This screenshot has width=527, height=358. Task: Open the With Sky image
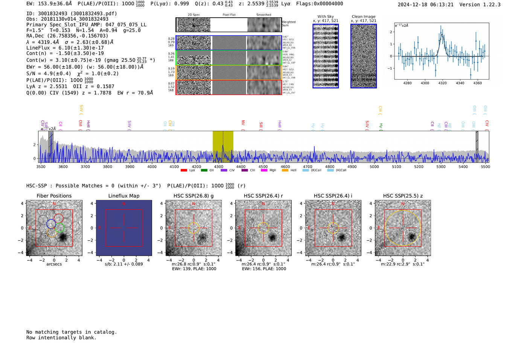point(326,56)
